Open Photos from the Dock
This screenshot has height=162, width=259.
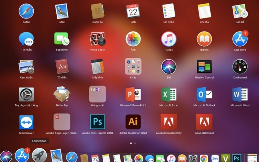(139, 158)
